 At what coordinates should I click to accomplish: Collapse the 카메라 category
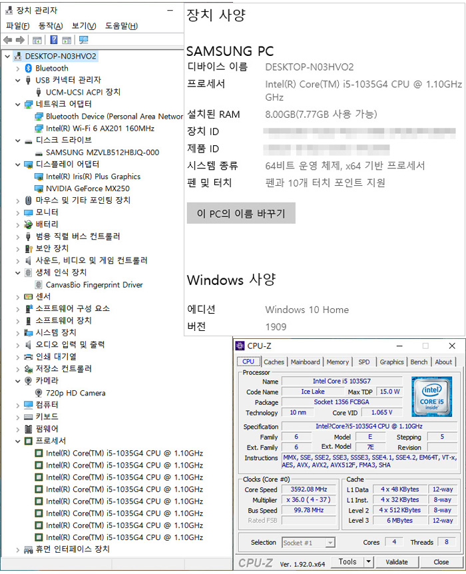[17, 381]
